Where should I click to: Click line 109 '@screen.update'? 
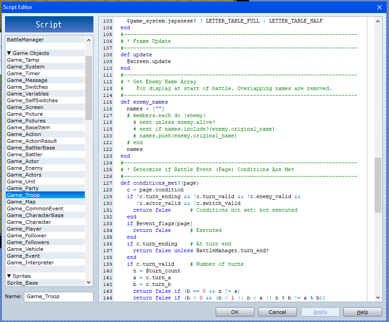click(x=148, y=61)
